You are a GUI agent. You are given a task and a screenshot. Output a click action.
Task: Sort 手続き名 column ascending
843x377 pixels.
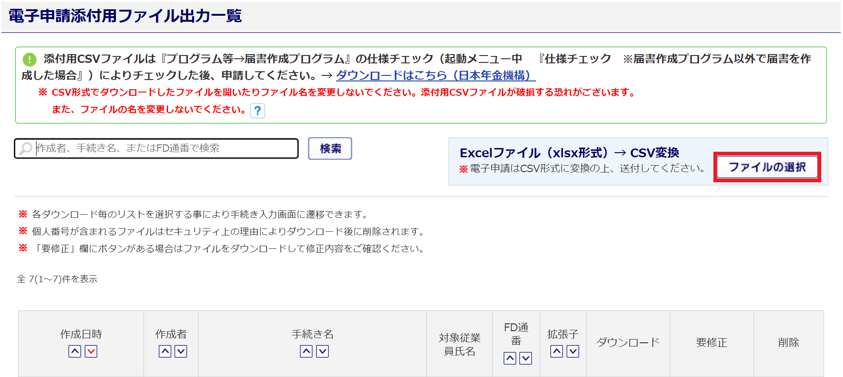(x=306, y=352)
